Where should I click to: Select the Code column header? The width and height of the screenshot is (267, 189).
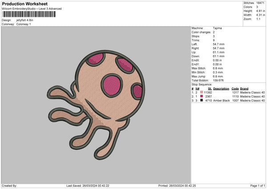coord(235,88)
